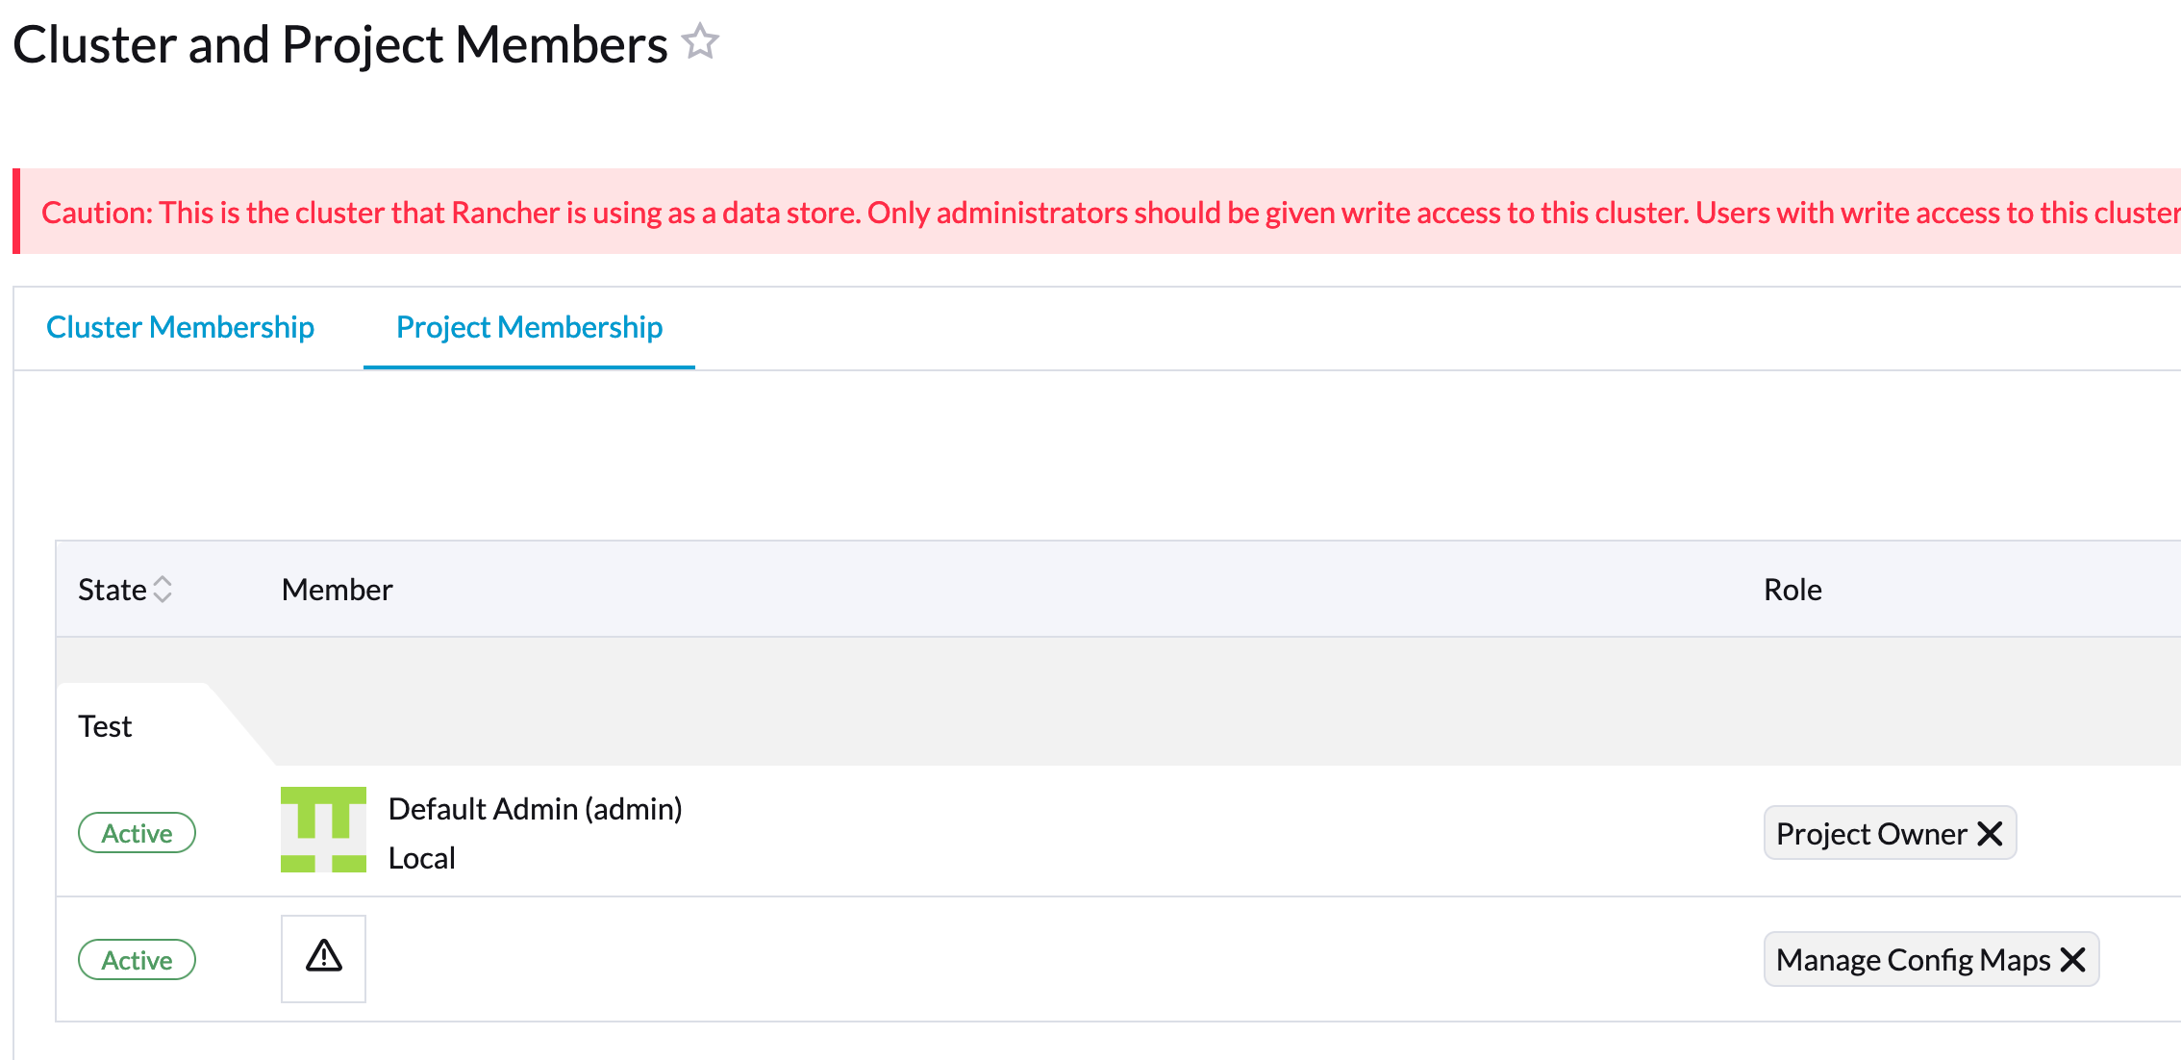The height and width of the screenshot is (1060, 2181).
Task: Select the Test project group header
Action: [105, 725]
